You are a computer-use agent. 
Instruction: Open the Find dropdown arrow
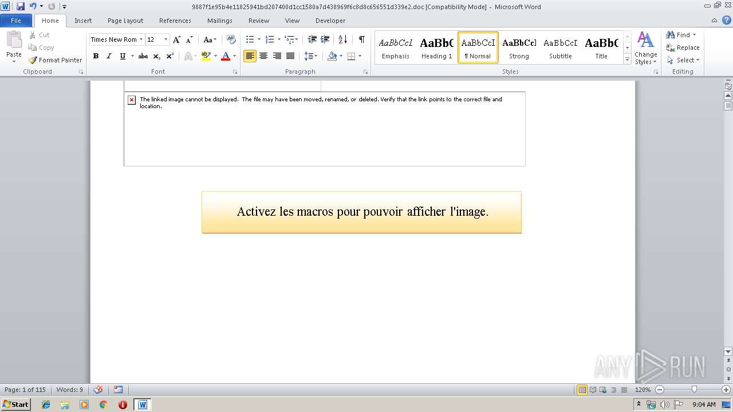click(x=695, y=35)
